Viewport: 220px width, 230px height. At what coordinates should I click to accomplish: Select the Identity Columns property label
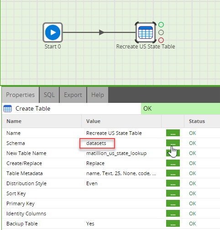point(26,214)
